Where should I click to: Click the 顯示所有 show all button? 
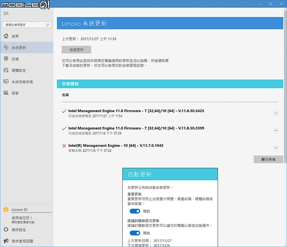(268, 159)
